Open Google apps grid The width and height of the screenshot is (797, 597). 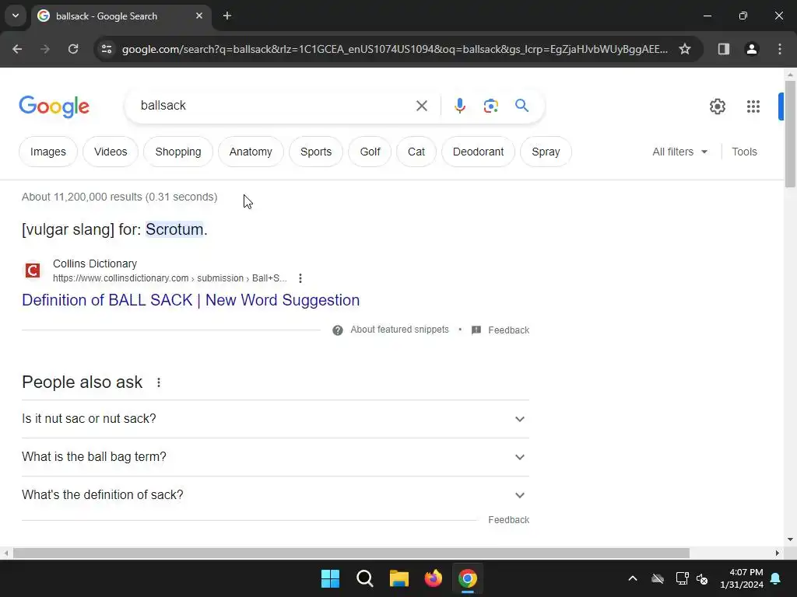point(753,106)
